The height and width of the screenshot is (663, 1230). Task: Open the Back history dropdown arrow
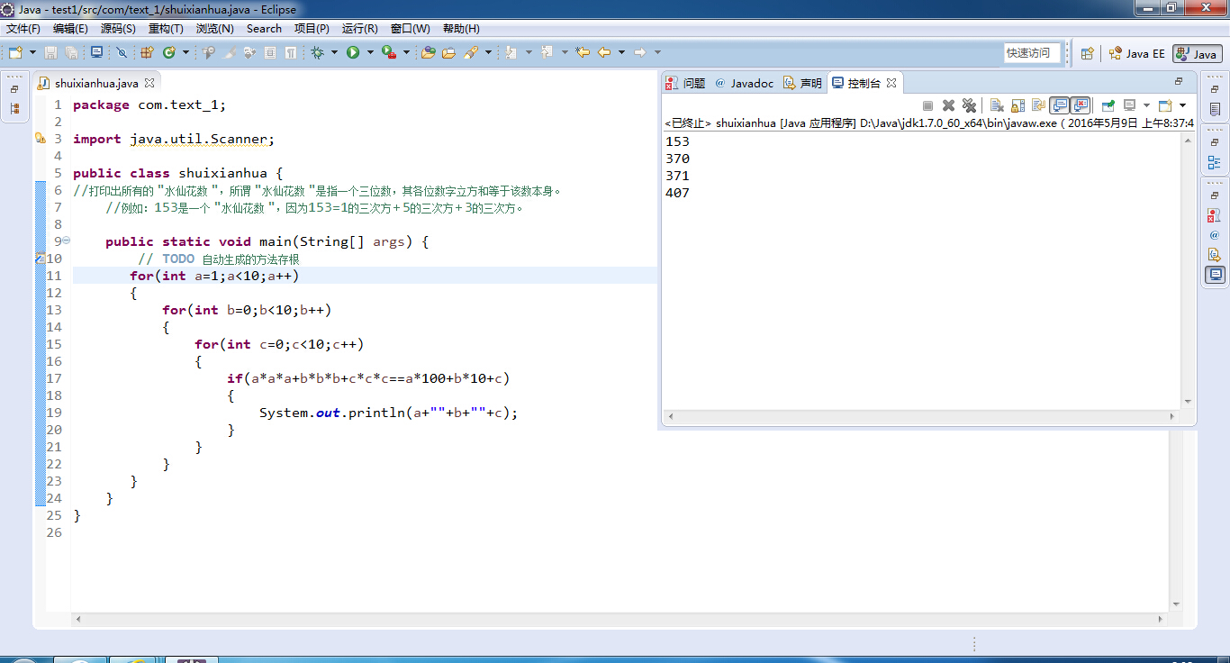(x=621, y=52)
